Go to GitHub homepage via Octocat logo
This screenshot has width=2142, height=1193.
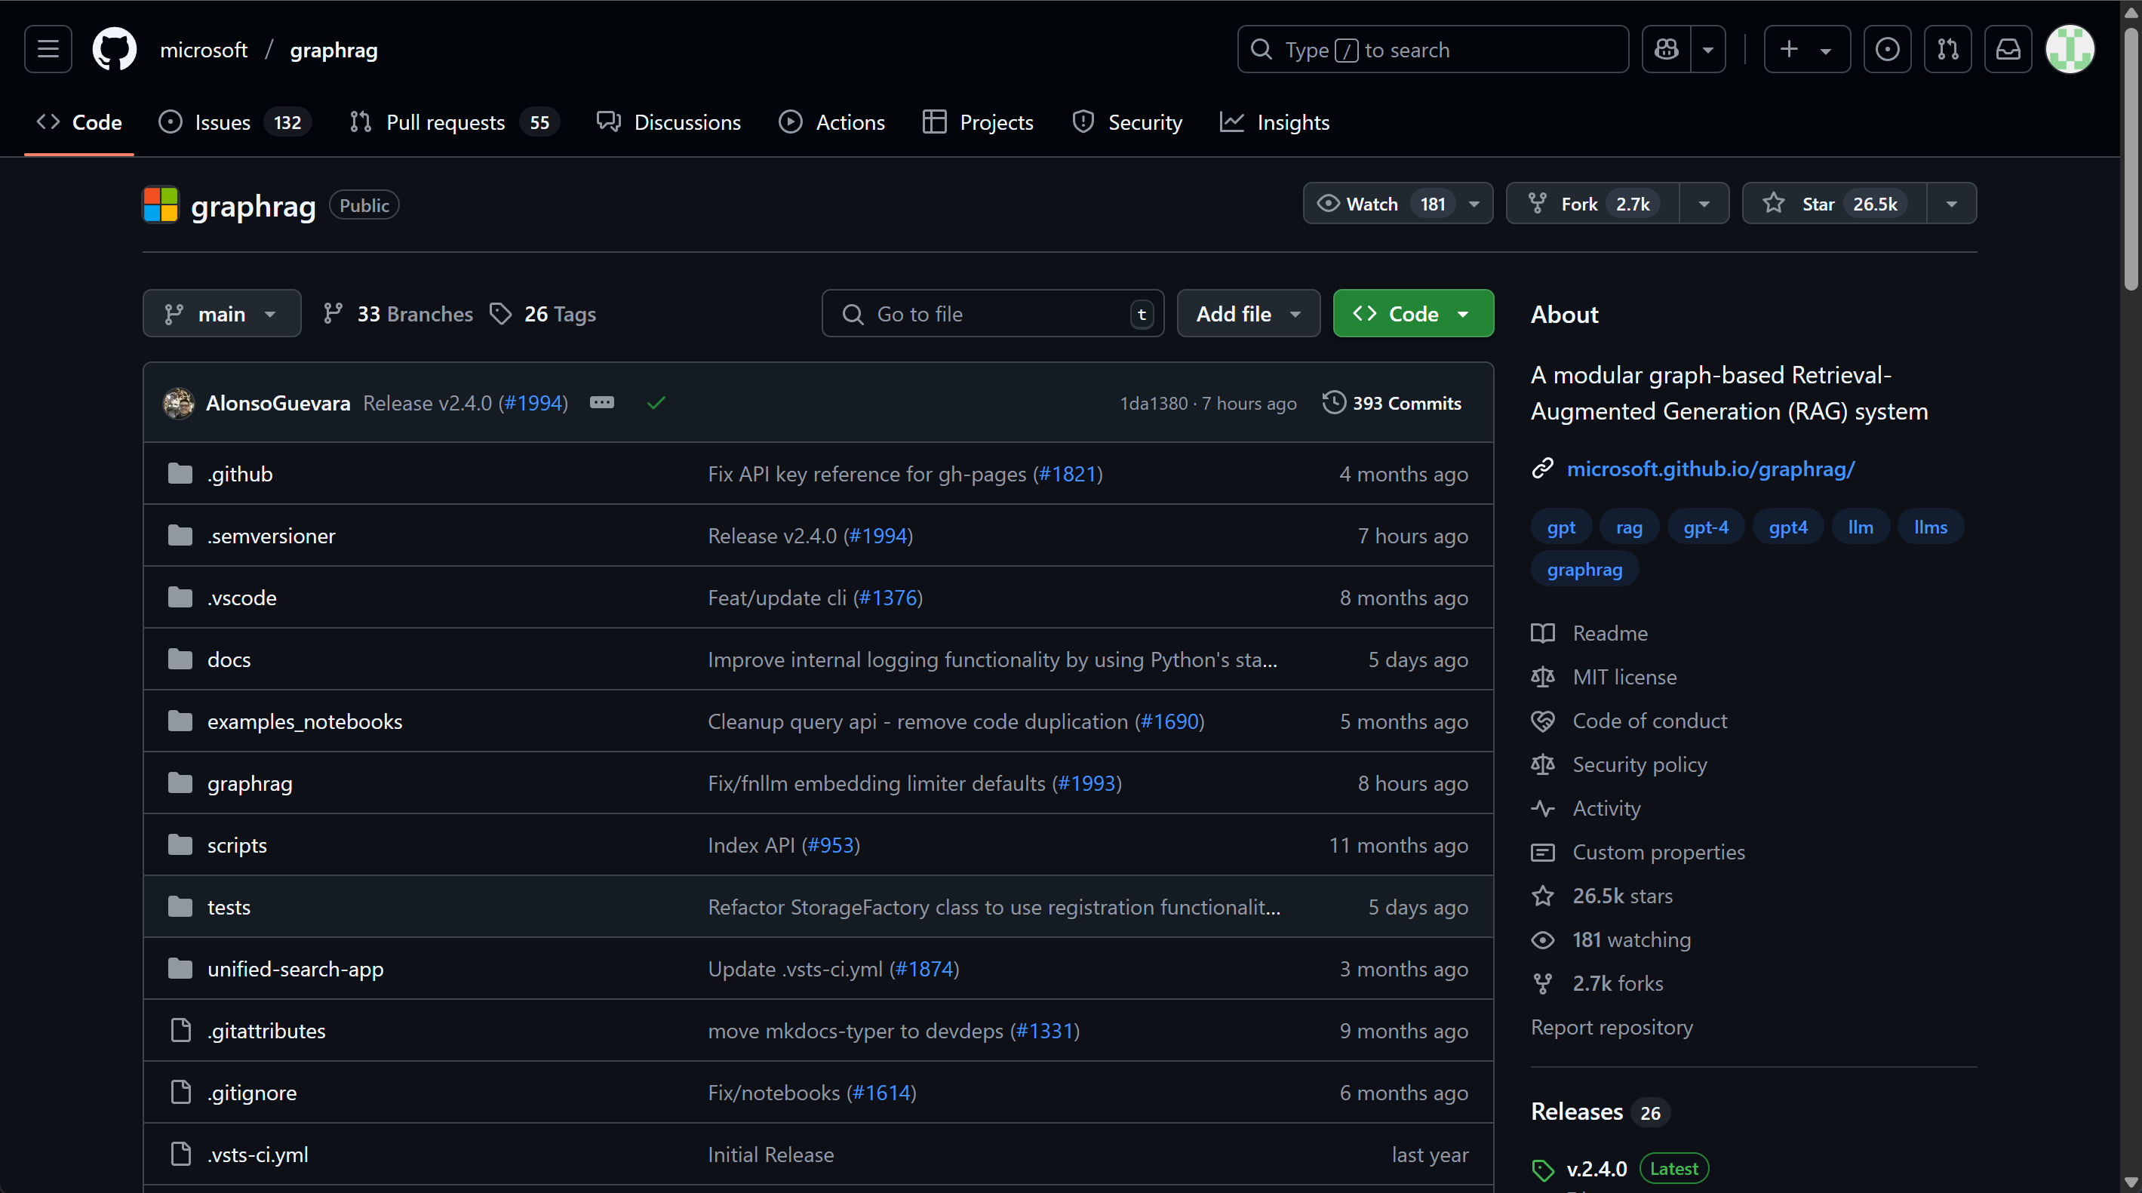point(115,49)
